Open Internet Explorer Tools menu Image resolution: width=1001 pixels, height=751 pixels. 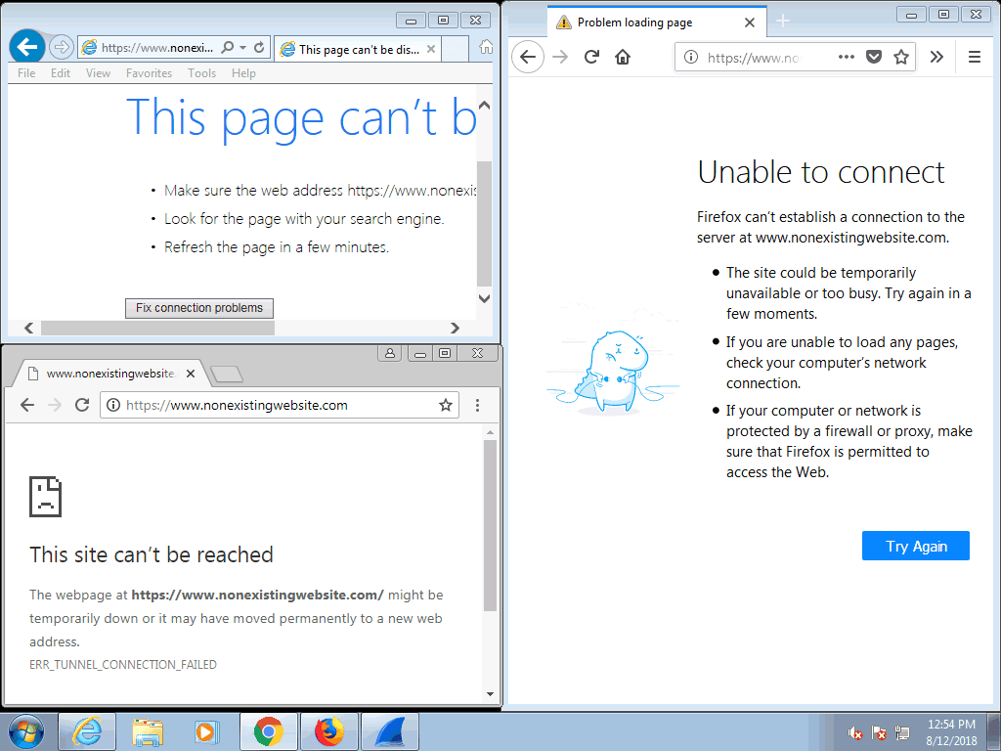tap(201, 73)
